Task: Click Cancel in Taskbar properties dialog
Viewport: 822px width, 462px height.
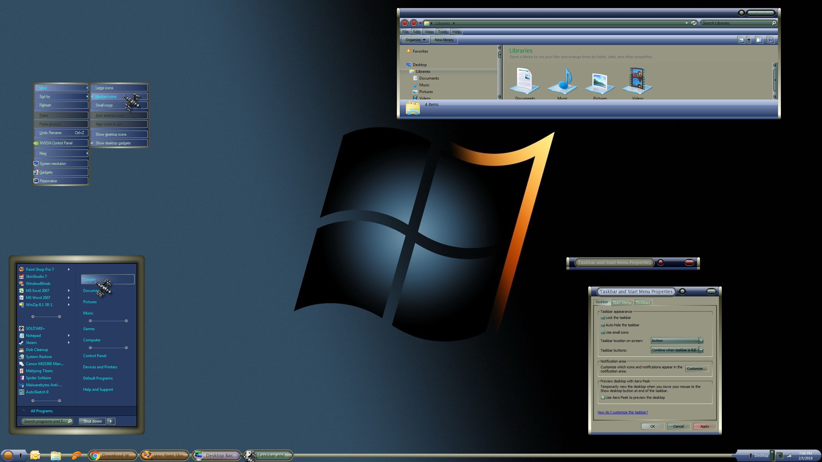Action: click(x=678, y=426)
